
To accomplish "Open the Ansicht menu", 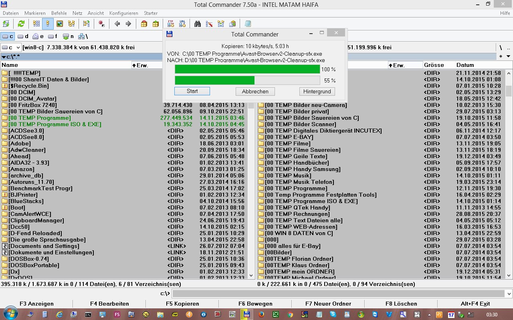I will (x=96, y=13).
